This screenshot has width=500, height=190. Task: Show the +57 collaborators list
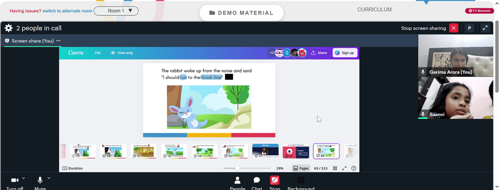[x=271, y=53]
